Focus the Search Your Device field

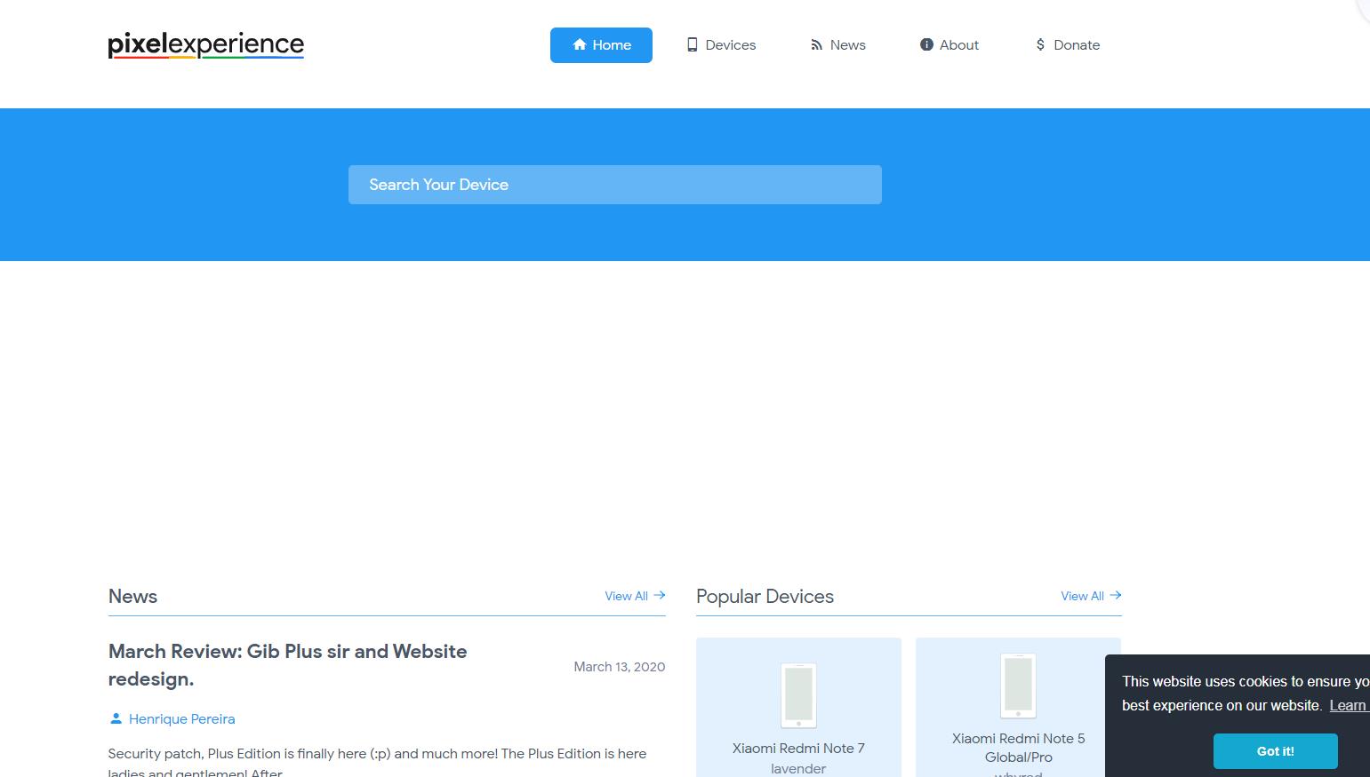(615, 185)
